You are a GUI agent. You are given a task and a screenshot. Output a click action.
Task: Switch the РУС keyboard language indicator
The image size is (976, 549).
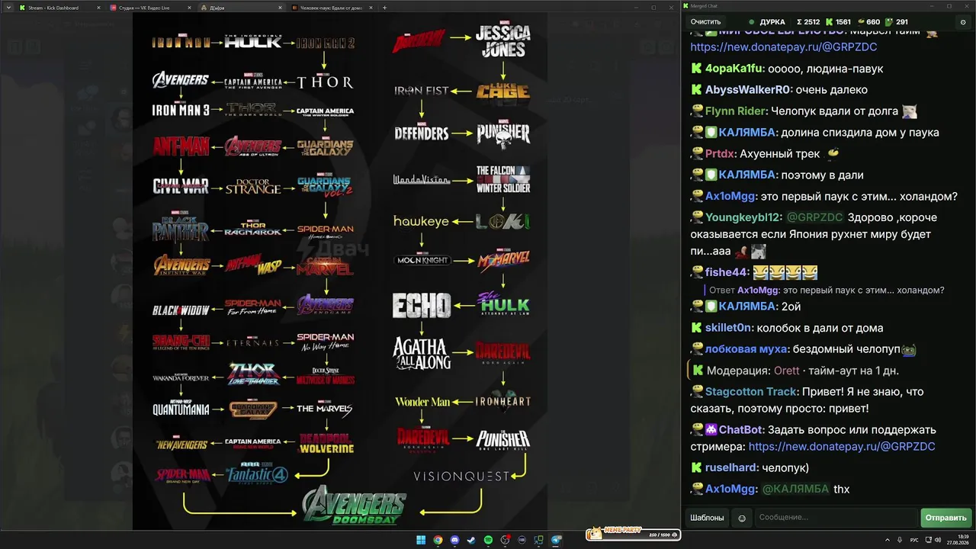[x=914, y=541]
